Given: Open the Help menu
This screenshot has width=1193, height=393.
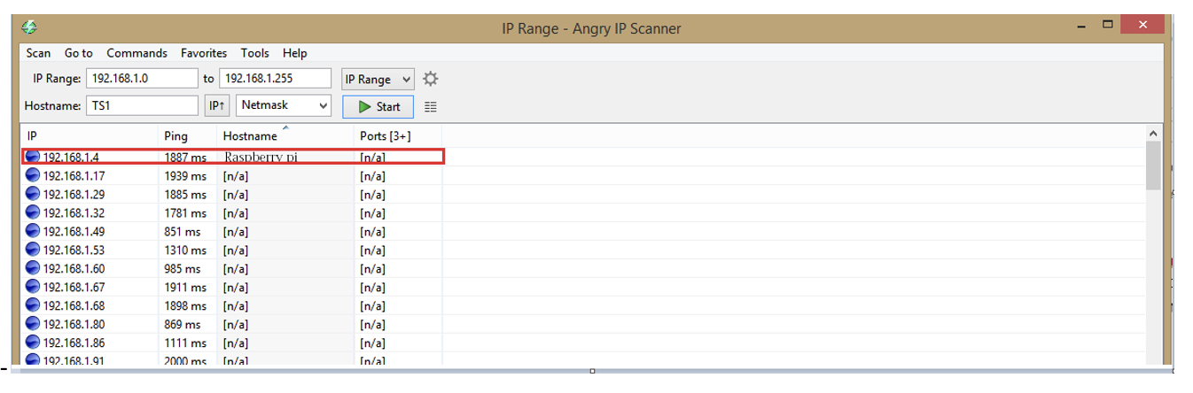Looking at the screenshot, I should click(295, 53).
